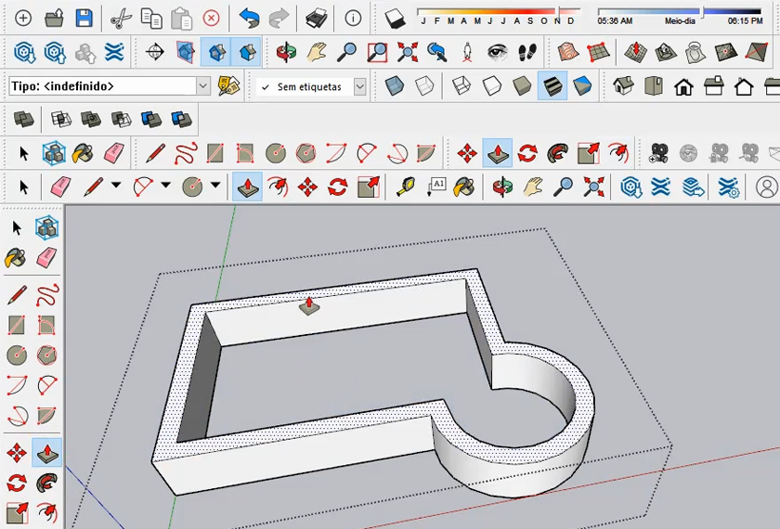Click the Zoom Extents icon in camera toolbar
780x529 pixels.
[x=407, y=52]
